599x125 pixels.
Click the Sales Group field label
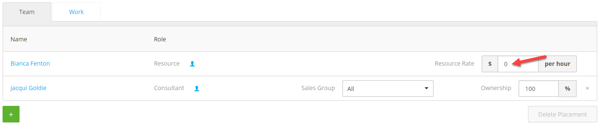point(318,88)
